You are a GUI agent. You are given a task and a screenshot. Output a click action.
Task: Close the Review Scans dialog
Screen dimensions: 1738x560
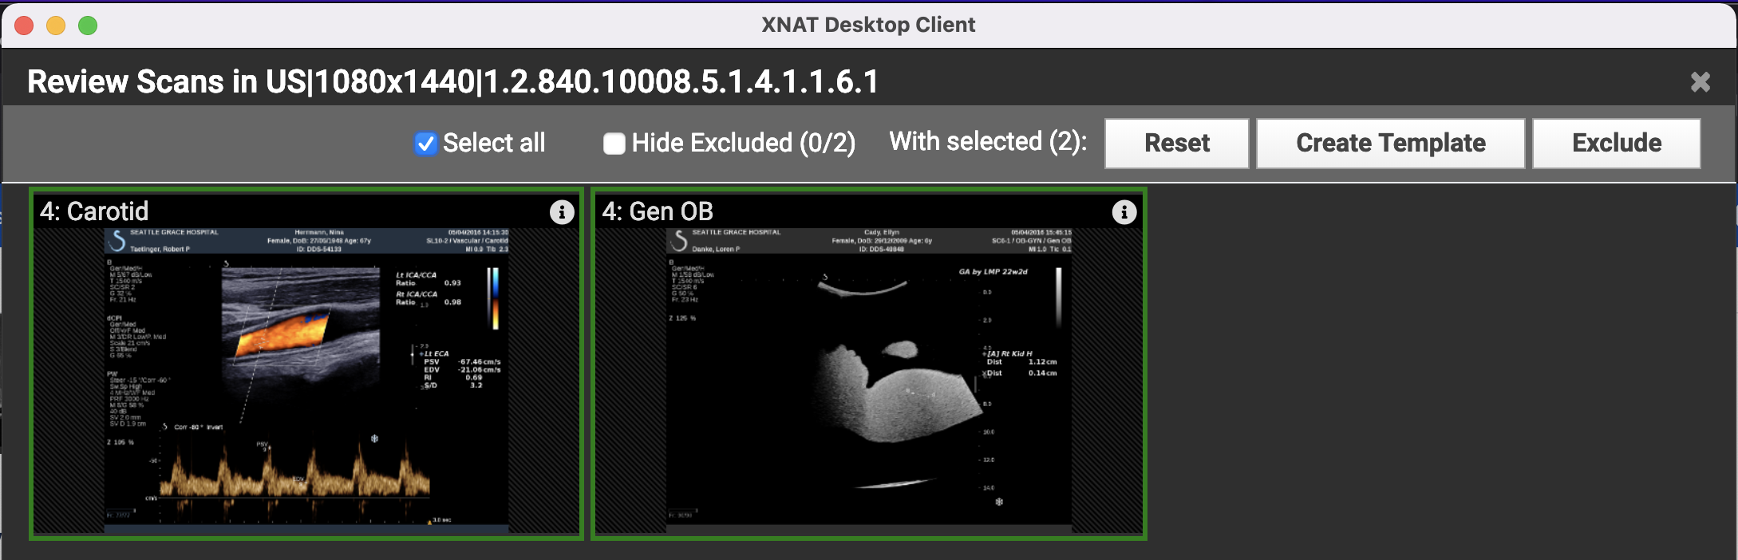(x=1700, y=82)
